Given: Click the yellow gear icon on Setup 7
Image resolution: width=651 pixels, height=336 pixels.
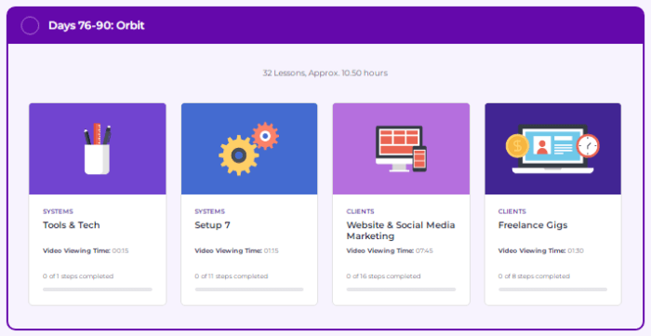Looking at the screenshot, I should [x=238, y=155].
